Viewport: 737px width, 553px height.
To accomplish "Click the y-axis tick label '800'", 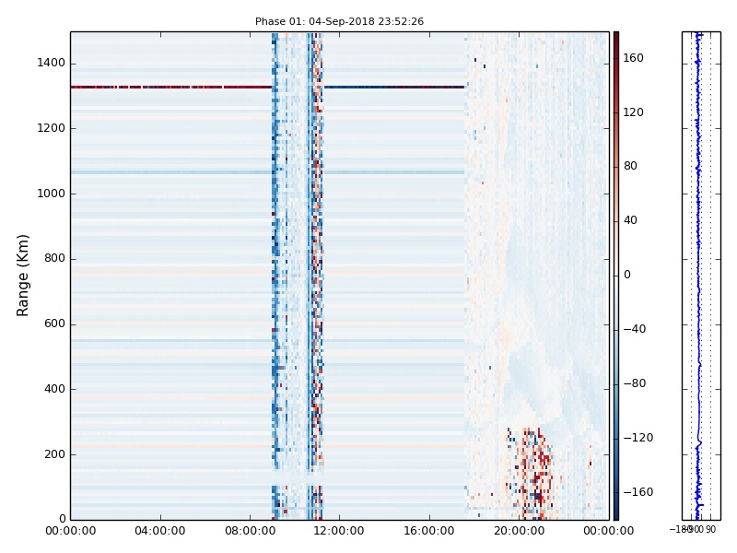I will click(x=54, y=258).
